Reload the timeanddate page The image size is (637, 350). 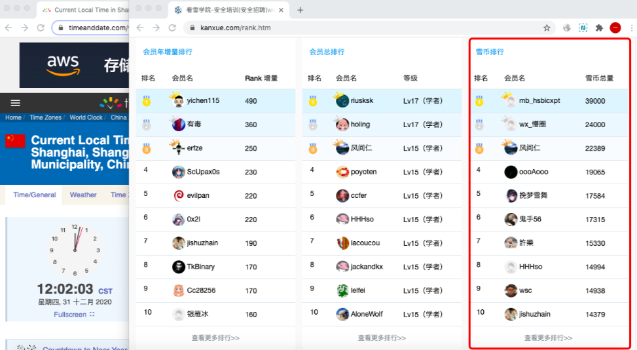tap(41, 28)
